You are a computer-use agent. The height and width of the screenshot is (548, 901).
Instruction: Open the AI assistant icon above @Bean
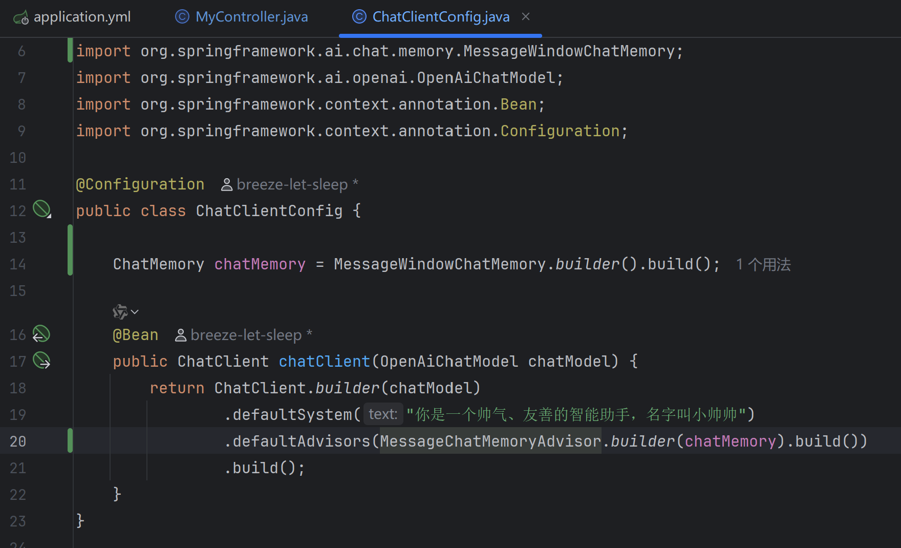click(x=120, y=311)
